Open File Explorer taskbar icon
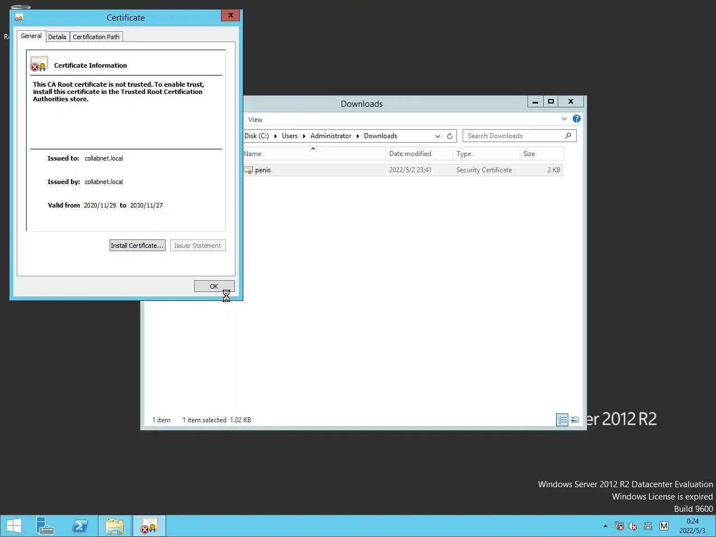Image resolution: width=716 pixels, height=537 pixels. click(115, 526)
